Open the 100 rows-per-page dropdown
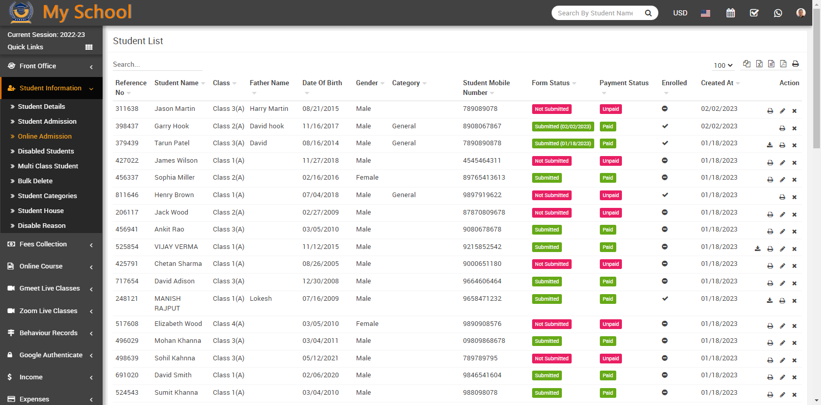Viewport: 821px width, 405px height. point(723,65)
